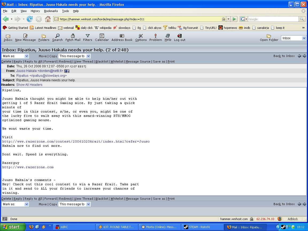308x231 pixels.
Task: Choose search engine via Google icon dropdown
Action: (x=244, y=19)
